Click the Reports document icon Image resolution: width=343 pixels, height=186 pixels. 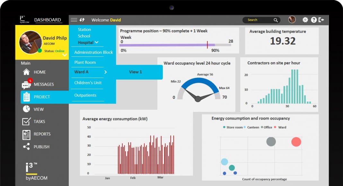tap(26, 134)
